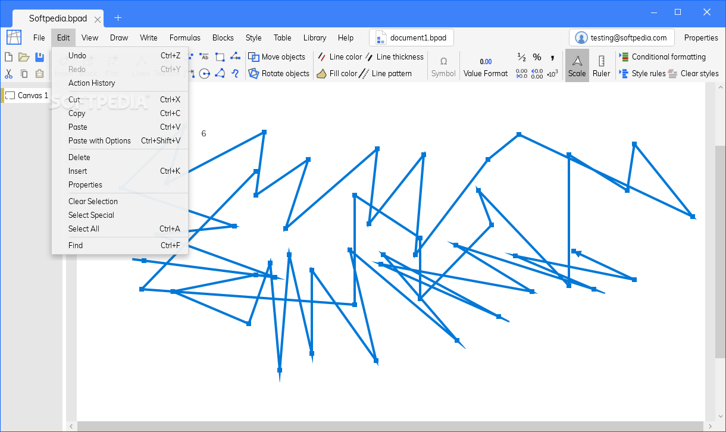Open the Symbol omega tool
The image size is (726, 432).
click(443, 65)
